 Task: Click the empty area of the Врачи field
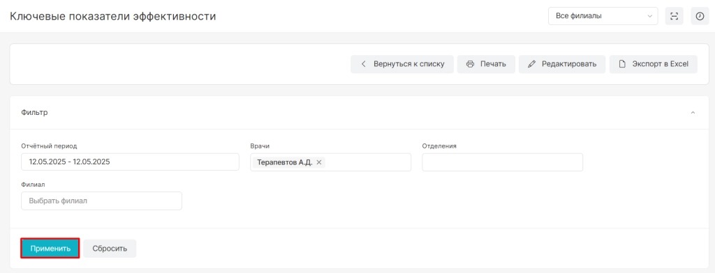[x=367, y=162]
